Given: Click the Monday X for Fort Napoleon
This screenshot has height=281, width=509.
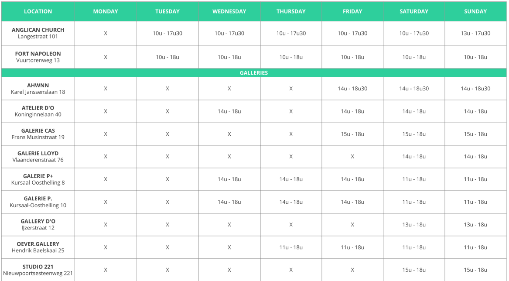Looking at the screenshot, I should (106, 57).
